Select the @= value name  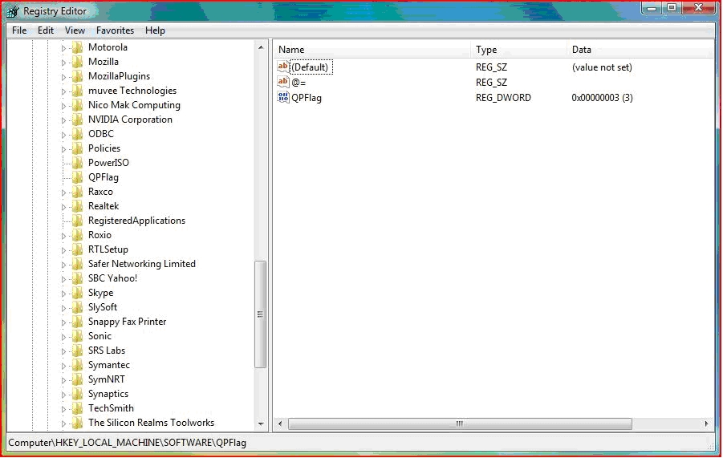[x=299, y=83]
